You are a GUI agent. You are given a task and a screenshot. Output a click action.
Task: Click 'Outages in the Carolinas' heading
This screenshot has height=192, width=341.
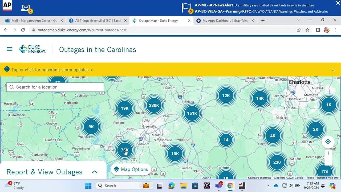click(x=98, y=50)
